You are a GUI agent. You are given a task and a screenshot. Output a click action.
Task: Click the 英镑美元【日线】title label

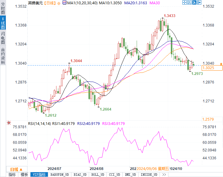[42, 3]
